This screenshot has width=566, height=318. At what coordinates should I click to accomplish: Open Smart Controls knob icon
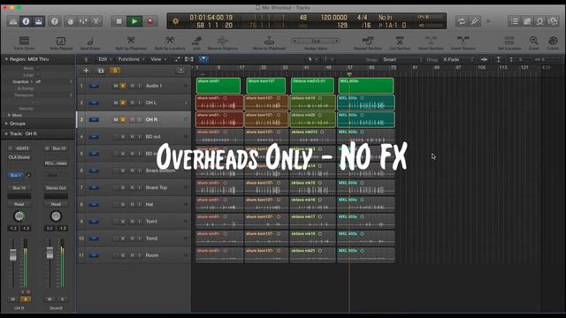click(71, 21)
